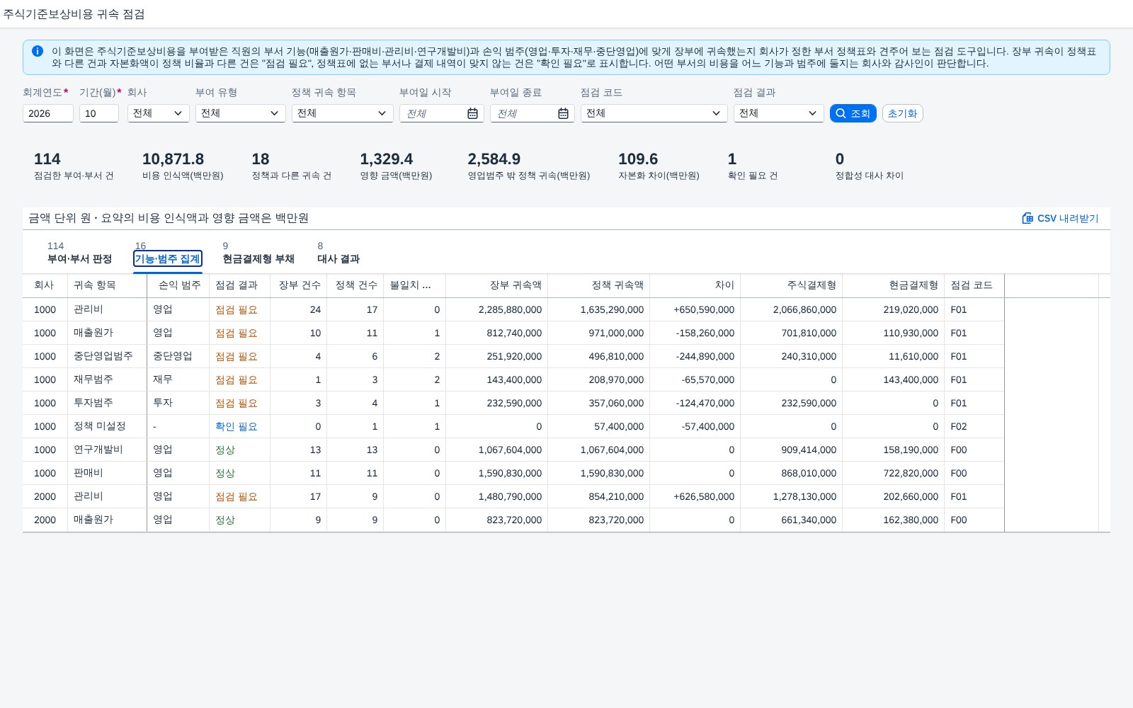Click the 확인 필요 status in 정책 미설정 row

(237, 426)
